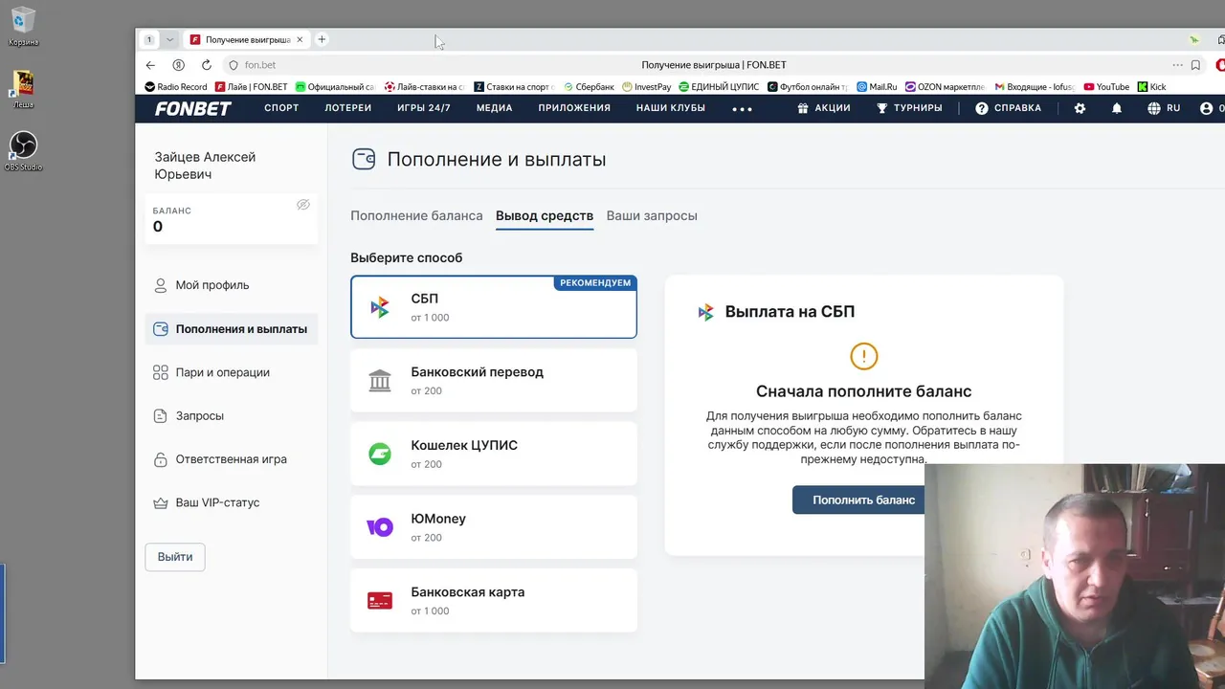Open the ЛОТЕРЕИ menu item
This screenshot has width=1225, height=689.
[x=348, y=108]
